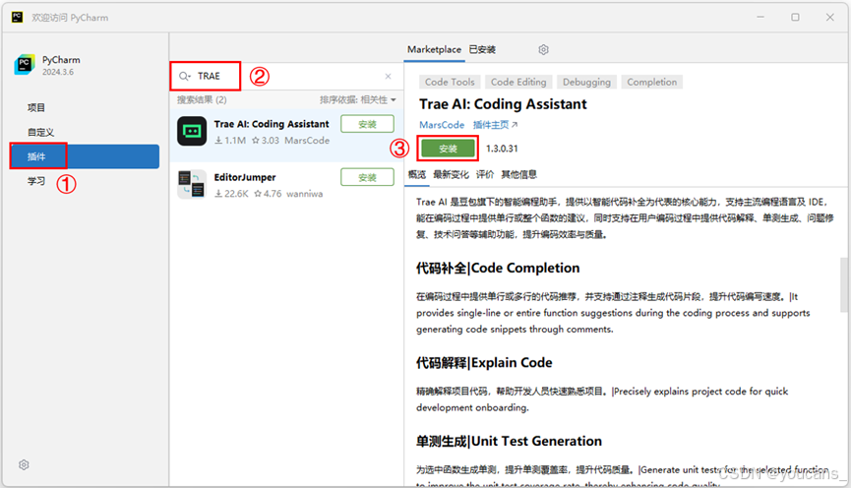Open the 插件主页 link
The image size is (851, 488).
(x=495, y=125)
